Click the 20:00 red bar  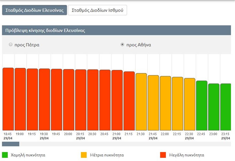[69, 100]
